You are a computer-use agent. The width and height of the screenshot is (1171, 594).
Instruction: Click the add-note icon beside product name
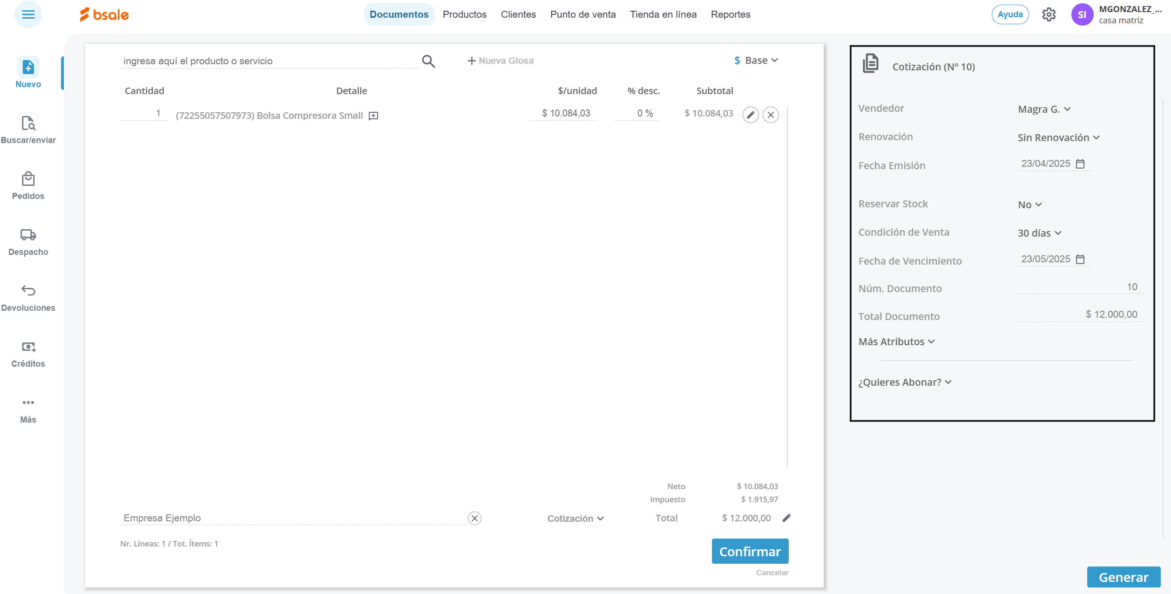pyautogui.click(x=373, y=116)
